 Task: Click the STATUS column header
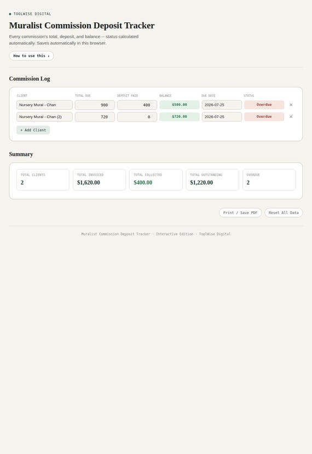coord(249,95)
